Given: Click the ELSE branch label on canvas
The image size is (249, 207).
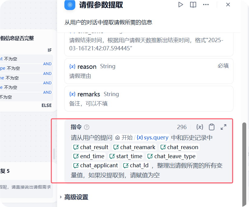Looking at the screenshot, I should (x=46, y=105).
